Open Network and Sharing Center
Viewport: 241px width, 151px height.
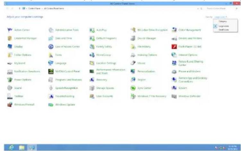click(x=187, y=63)
